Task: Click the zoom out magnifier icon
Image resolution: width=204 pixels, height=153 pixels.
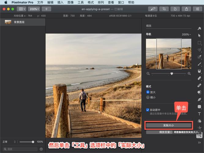Action: [148, 73]
